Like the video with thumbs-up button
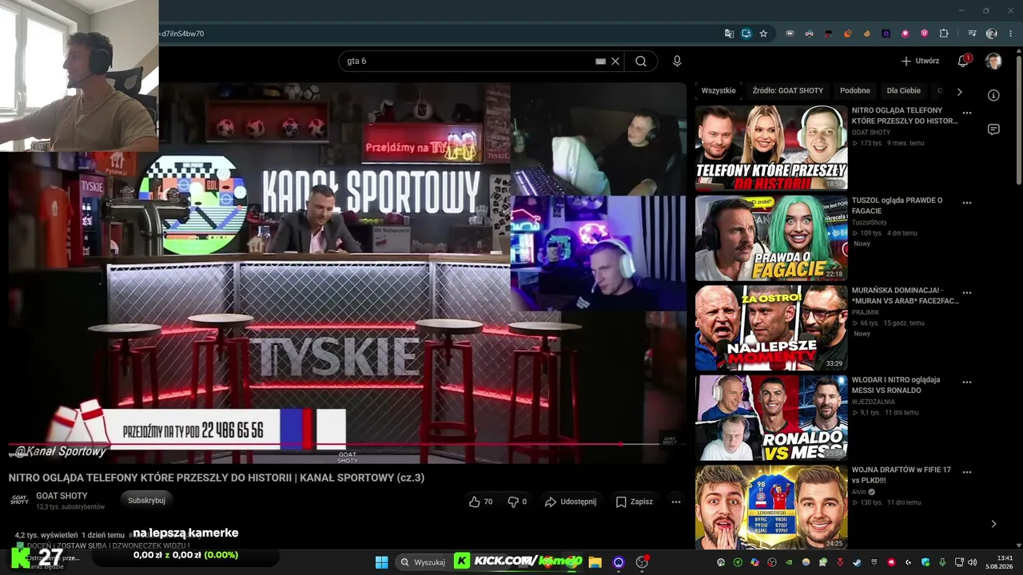This screenshot has width=1023, height=575. pos(481,502)
